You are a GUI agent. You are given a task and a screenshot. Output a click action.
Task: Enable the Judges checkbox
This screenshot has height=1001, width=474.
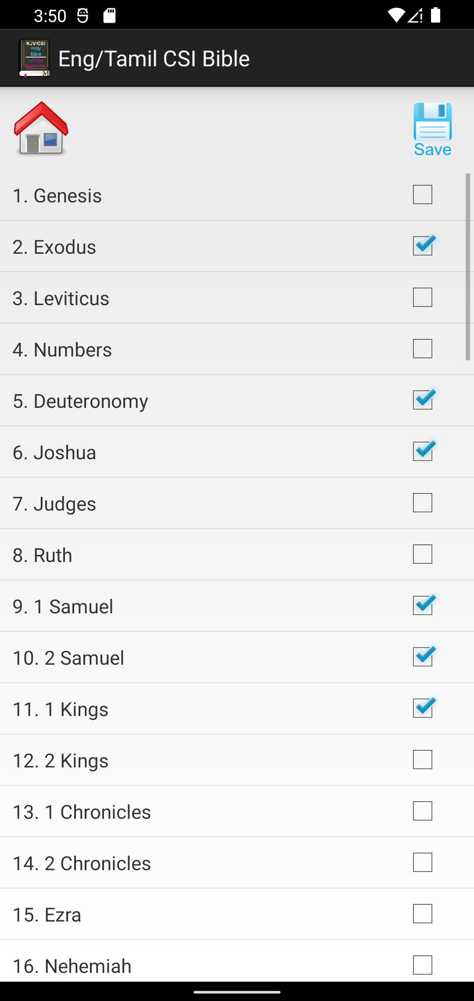pyautogui.click(x=423, y=503)
